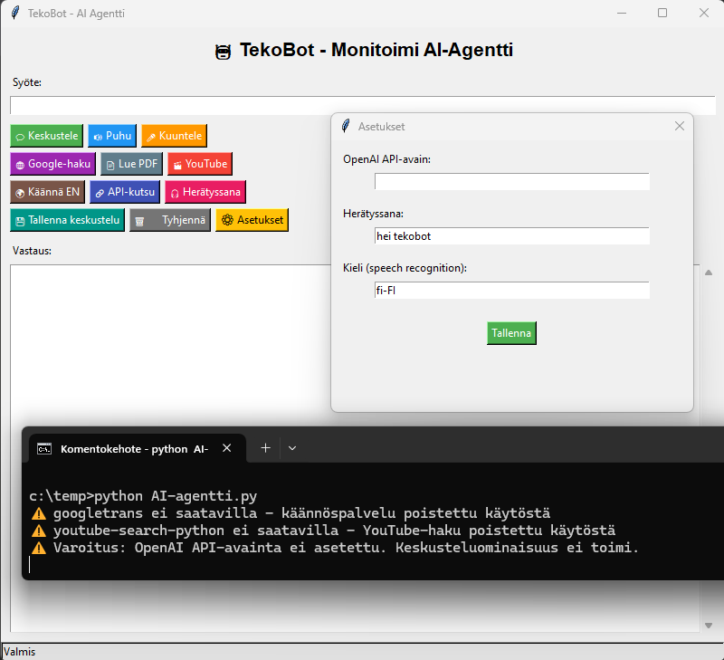Translate with the Käännä EN button
724x660 pixels.
click(x=48, y=192)
